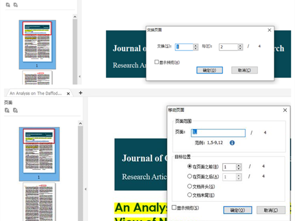The width and height of the screenshot is (295, 221).
Task: Switch to An Analysis on The Daffod tab
Action: (37, 93)
